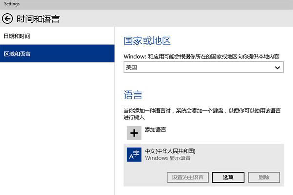The height and width of the screenshot is (195, 293).
Task: Click the 删除 button
Action: tap(264, 177)
